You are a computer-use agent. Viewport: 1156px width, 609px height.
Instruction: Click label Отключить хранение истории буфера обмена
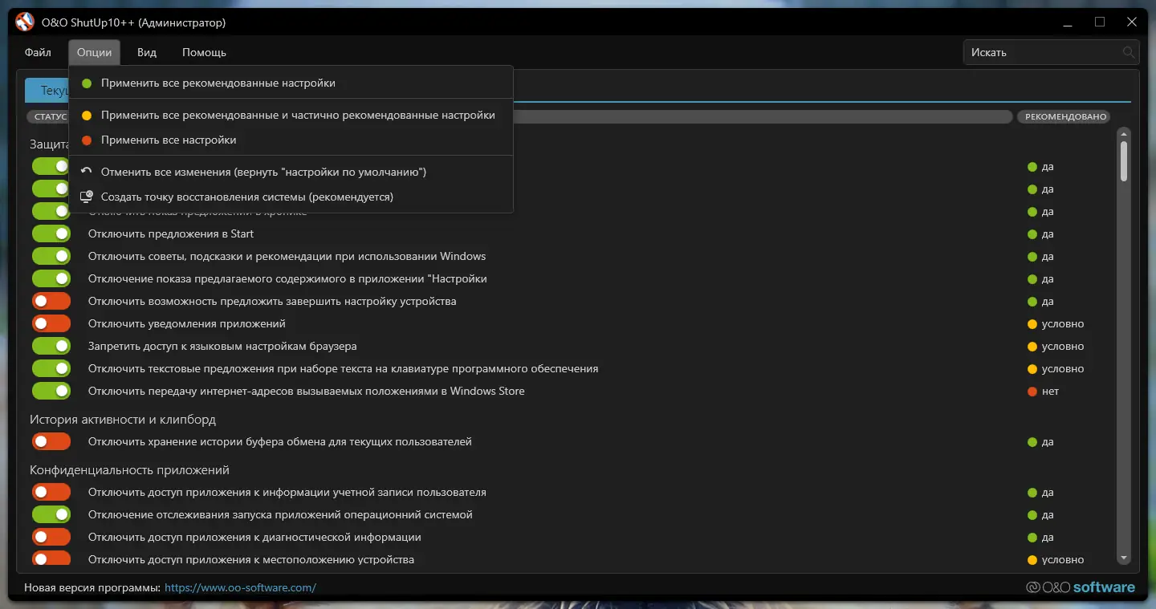pyautogui.click(x=280, y=442)
